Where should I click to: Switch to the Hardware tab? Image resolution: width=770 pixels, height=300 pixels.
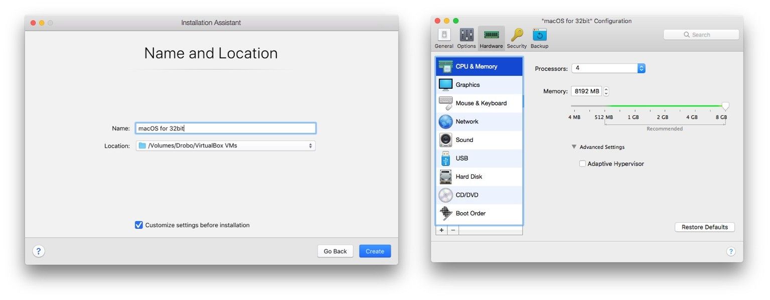pyautogui.click(x=491, y=38)
